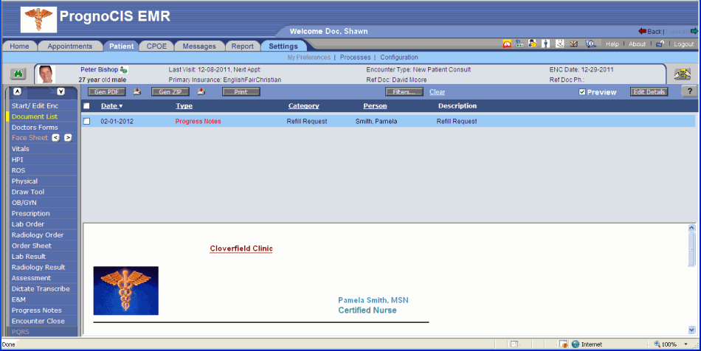This screenshot has width=701, height=351.
Task: Click the download icon right of Gen ZIP
Action: point(201,91)
